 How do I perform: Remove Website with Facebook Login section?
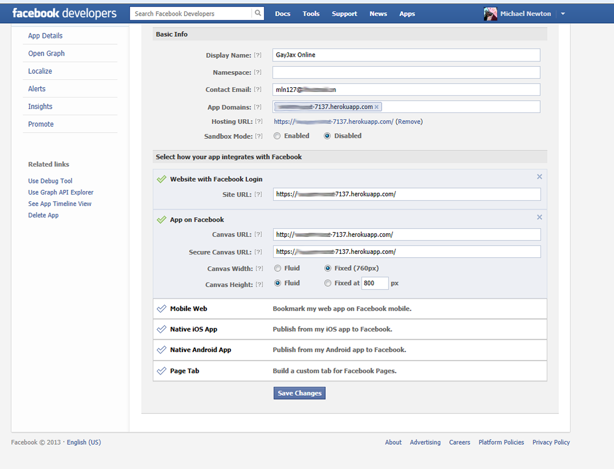539,177
